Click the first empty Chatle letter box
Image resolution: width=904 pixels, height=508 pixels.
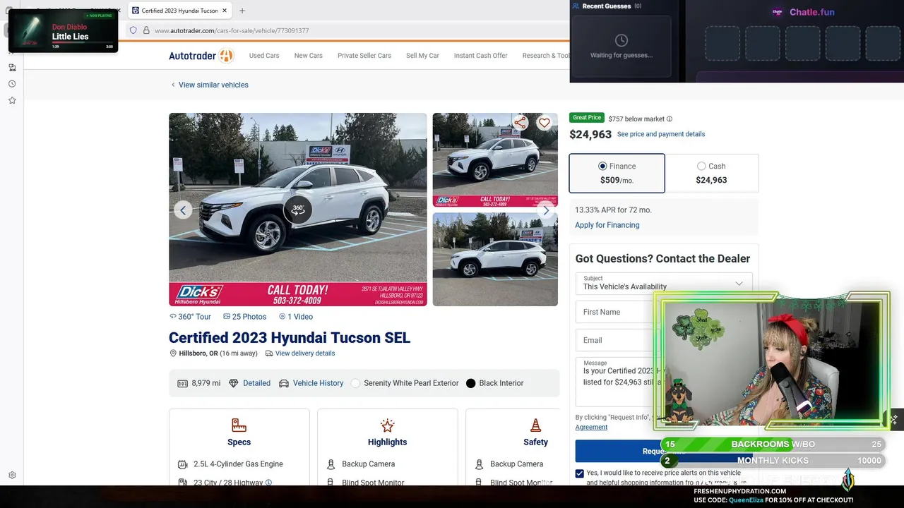click(x=722, y=44)
